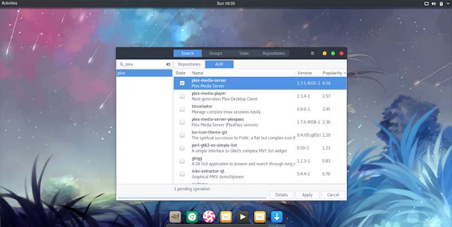This screenshot has width=452, height=227.
Task: Switch to the State tab
Action: pos(244,53)
